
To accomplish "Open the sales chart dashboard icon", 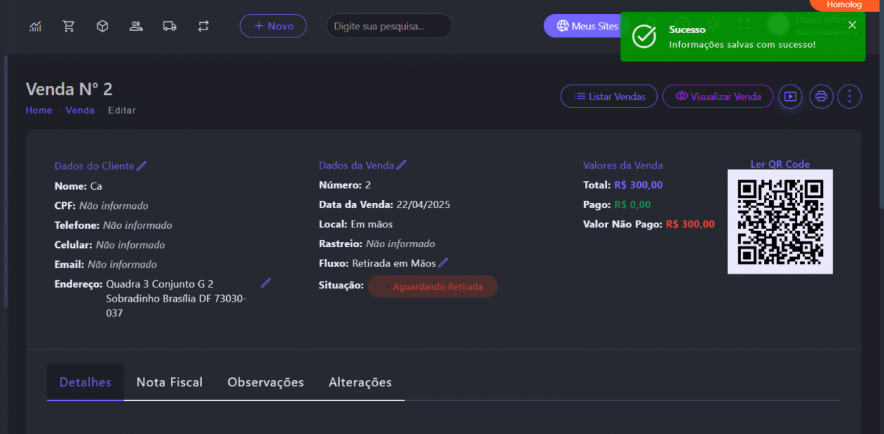I will 35,26.
